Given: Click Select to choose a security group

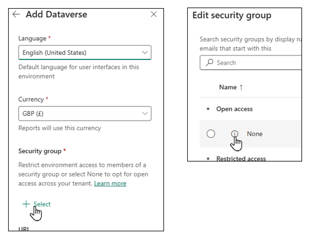Looking at the screenshot, I should 42,204.
